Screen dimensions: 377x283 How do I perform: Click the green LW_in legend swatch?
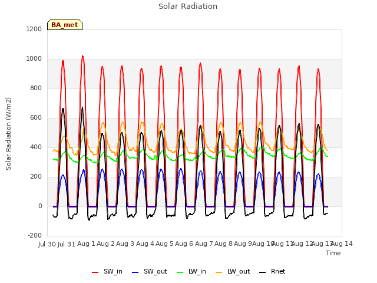coord(180,272)
